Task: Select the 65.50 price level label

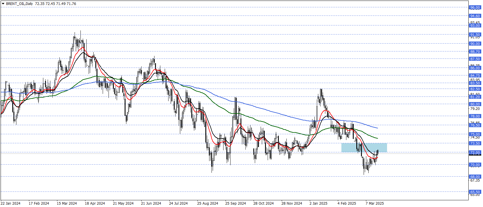Action: tap(475, 192)
